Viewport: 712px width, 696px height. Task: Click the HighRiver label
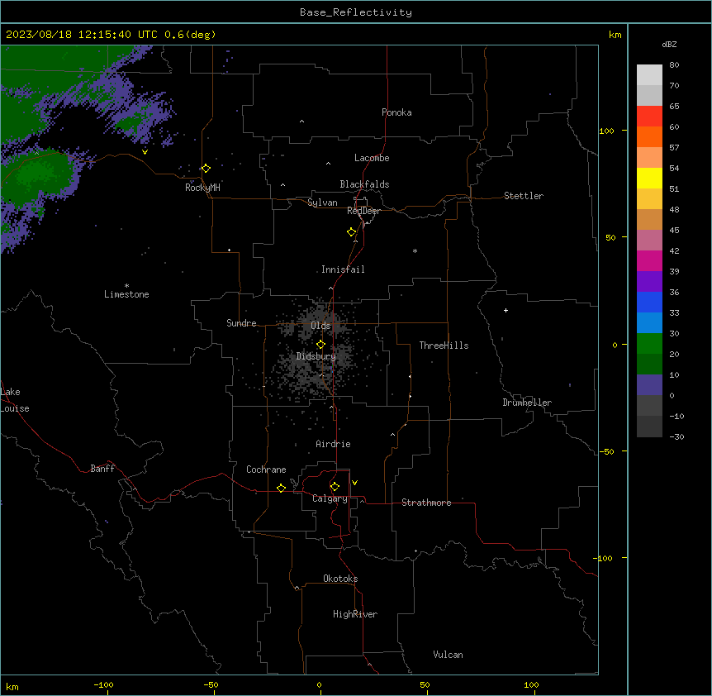point(355,614)
